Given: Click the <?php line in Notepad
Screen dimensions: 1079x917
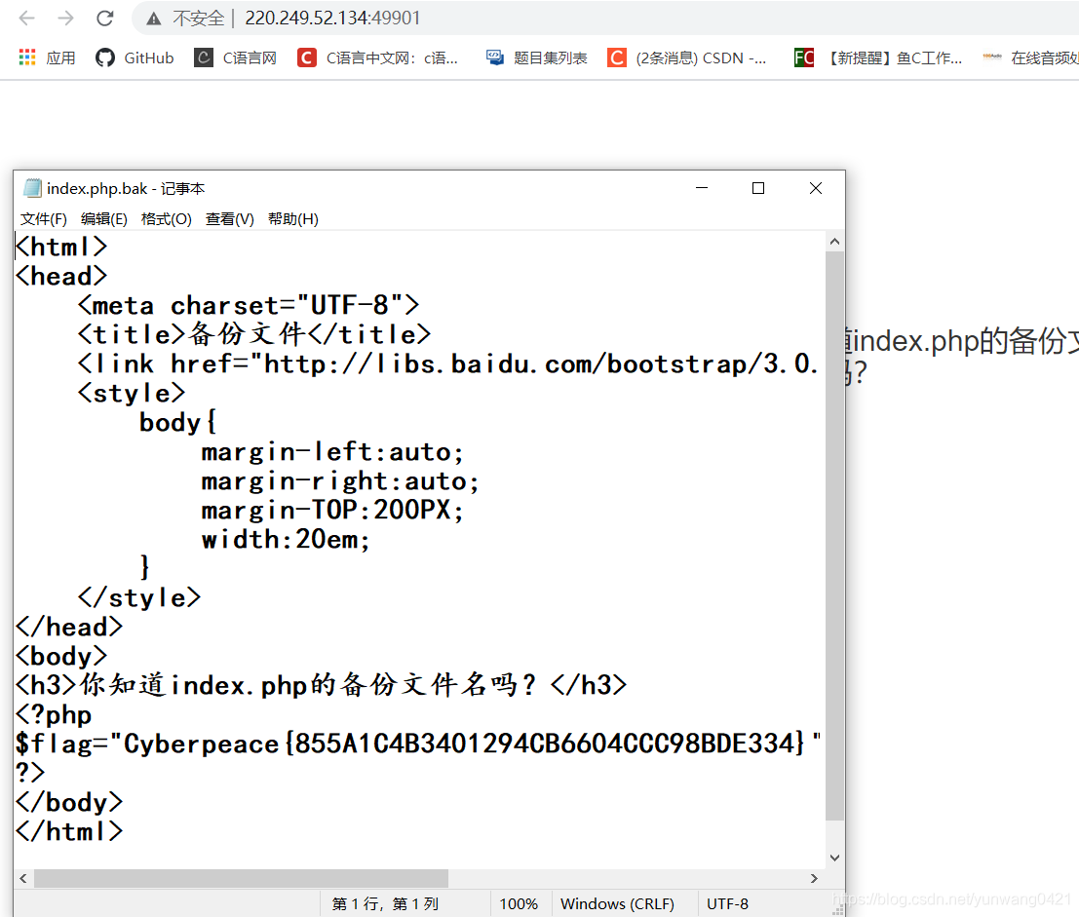Looking at the screenshot, I should coord(54,714).
